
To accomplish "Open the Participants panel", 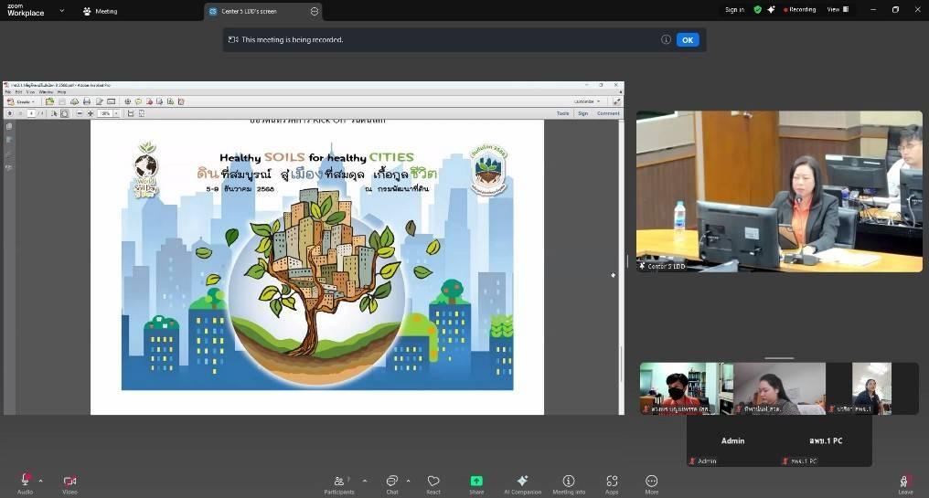I will pyautogui.click(x=338, y=481).
